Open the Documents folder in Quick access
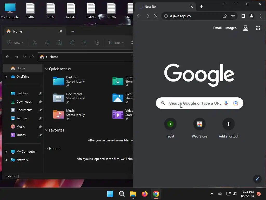The image size is (266, 200). point(69,98)
